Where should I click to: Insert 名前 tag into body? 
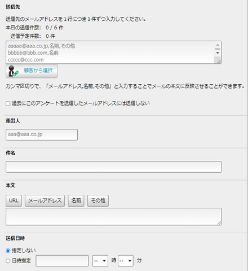[x=76, y=200]
